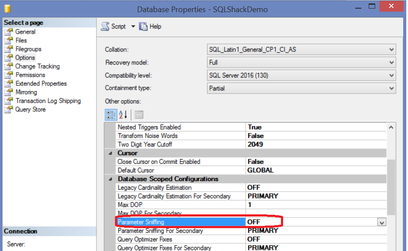This screenshot has height=251, width=408.
Task: Click the Help button label
Action: click(155, 26)
